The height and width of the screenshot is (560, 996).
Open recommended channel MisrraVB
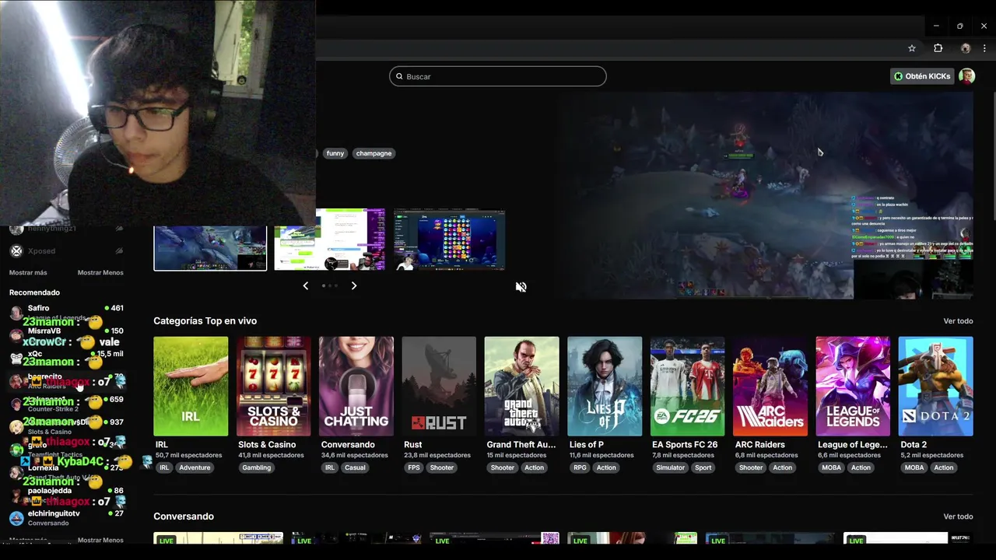(66, 335)
